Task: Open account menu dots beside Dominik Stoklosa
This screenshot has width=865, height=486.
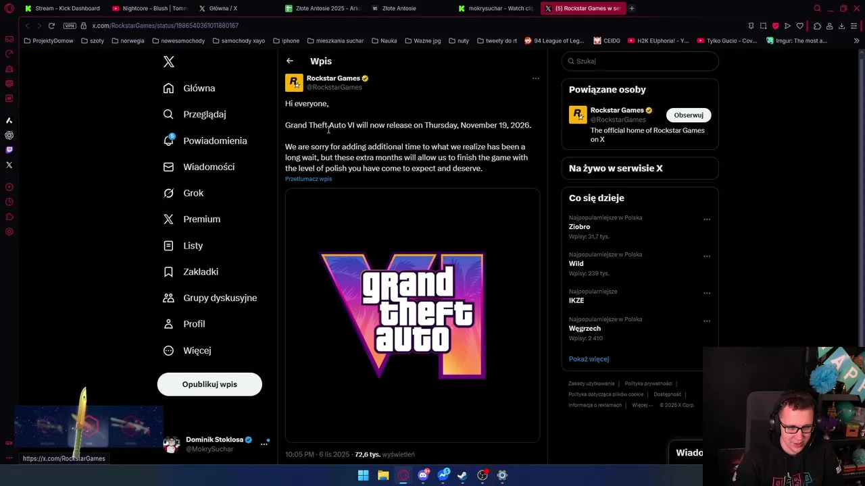Action: pyautogui.click(x=264, y=444)
